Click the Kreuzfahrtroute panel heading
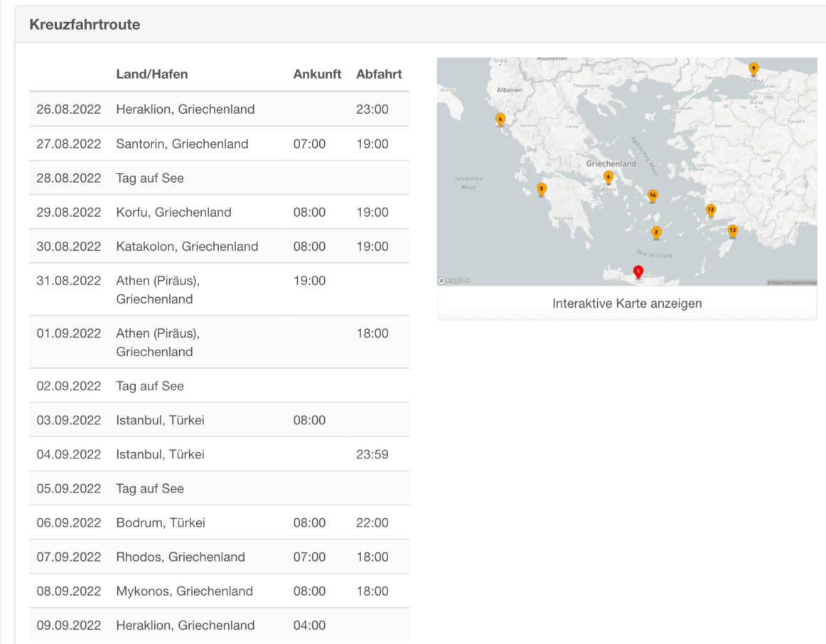 [x=85, y=25]
